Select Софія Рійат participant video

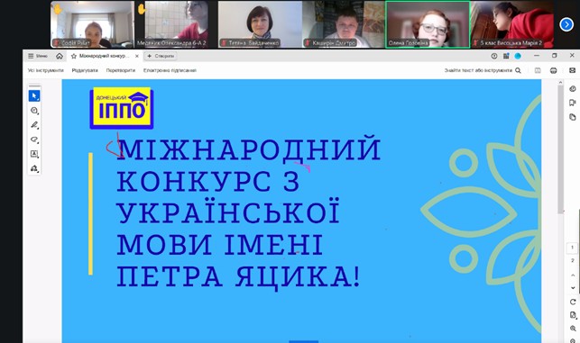(x=93, y=24)
